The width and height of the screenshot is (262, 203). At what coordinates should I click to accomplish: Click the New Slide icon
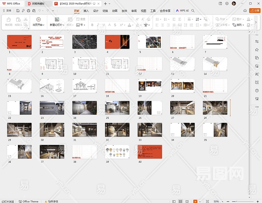pyautogui.click(x=57, y=20)
